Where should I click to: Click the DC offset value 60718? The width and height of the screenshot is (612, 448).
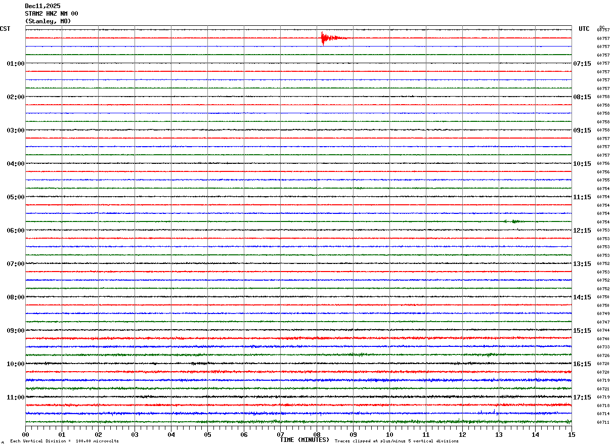pyautogui.click(x=603, y=406)
